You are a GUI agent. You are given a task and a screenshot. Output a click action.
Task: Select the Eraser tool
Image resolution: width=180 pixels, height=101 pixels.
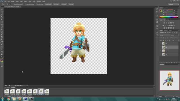[x=2, y=34]
